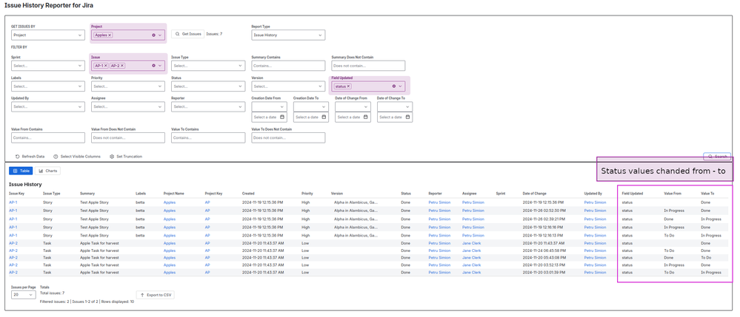Clear all values in Project field
Screen dimensions: 740x317
tap(153, 35)
